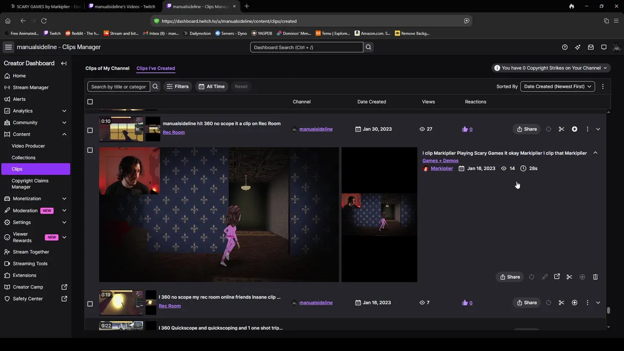Open more options beside Sorted By dropdown

pyautogui.click(x=603, y=86)
